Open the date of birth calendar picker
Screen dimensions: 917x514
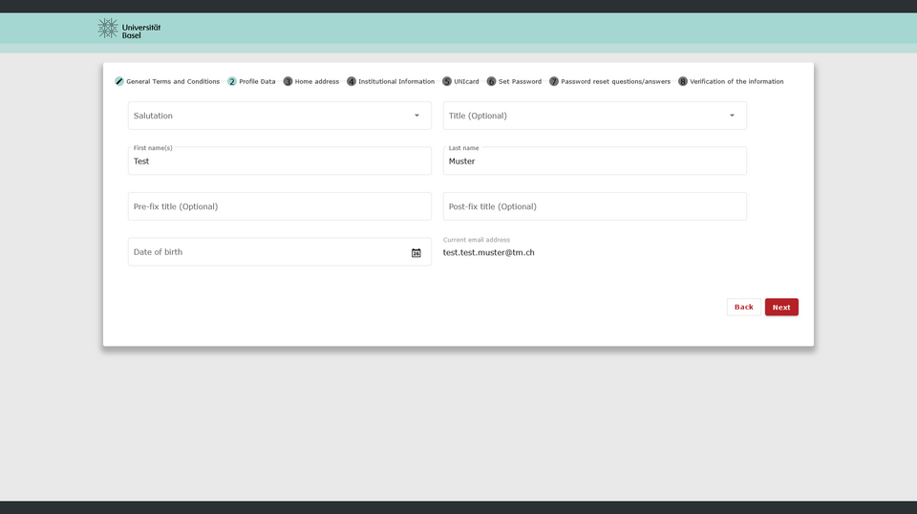pos(416,253)
